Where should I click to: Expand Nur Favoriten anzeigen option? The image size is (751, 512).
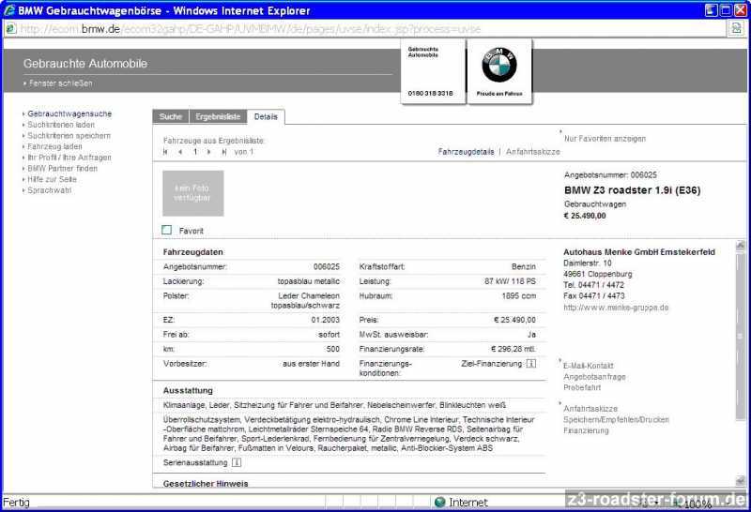point(604,139)
